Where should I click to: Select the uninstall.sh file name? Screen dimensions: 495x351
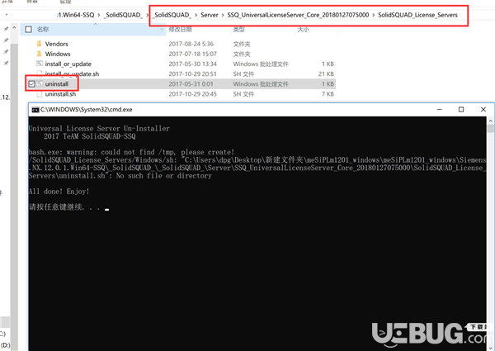click(x=60, y=94)
